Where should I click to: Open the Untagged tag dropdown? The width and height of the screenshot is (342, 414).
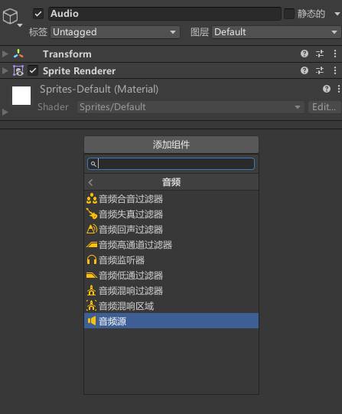click(115, 32)
